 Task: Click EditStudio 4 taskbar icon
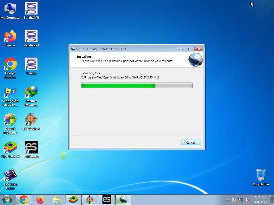point(90,200)
